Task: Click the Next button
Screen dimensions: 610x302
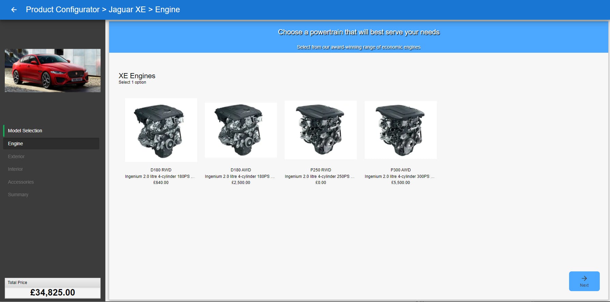Action: 584,281
